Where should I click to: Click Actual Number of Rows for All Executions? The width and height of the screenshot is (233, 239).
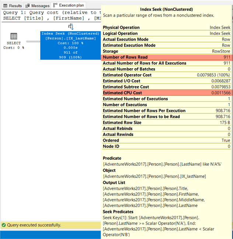167,63
